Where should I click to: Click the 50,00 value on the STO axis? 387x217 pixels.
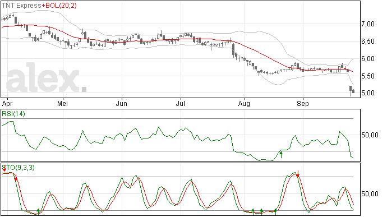pyautogui.click(x=370, y=194)
